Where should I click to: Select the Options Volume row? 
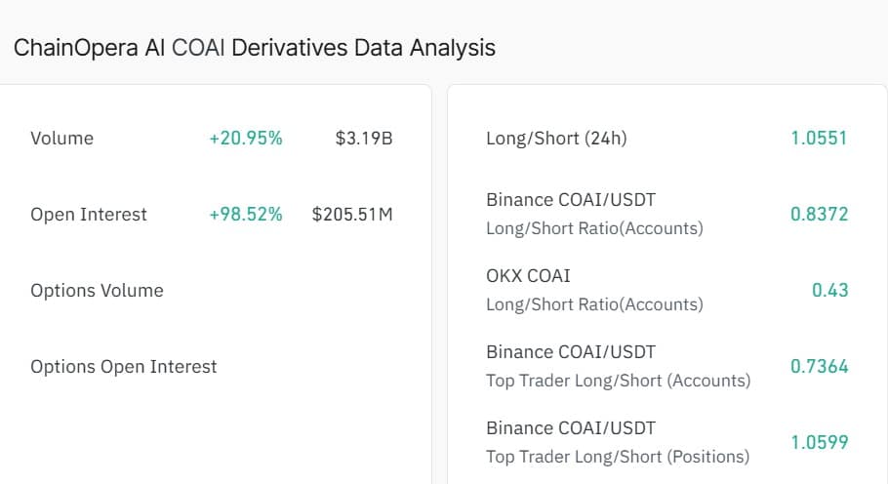tap(97, 291)
